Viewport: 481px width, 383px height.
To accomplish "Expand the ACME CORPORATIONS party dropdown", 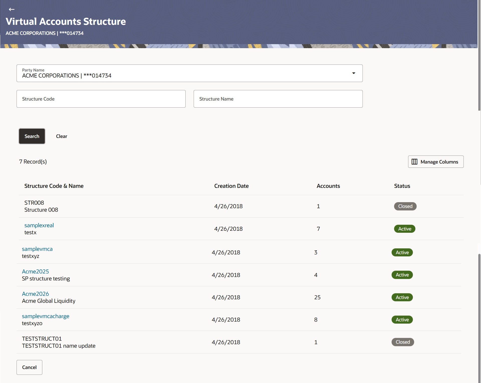I will click(353, 73).
